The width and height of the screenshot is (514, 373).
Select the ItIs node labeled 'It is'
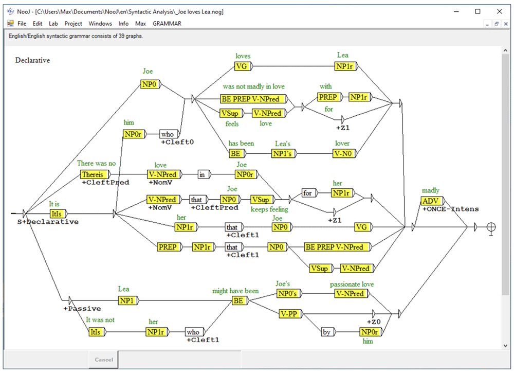58,214
